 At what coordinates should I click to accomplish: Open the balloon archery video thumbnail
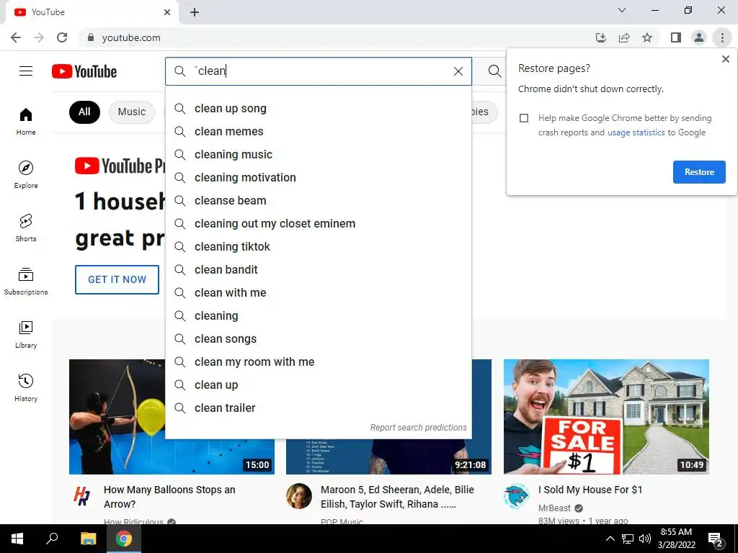point(172,417)
